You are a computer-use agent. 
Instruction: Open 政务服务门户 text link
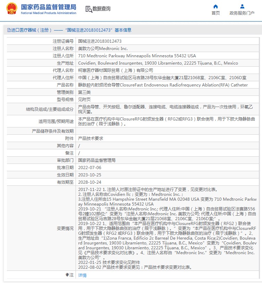(242, 13)
